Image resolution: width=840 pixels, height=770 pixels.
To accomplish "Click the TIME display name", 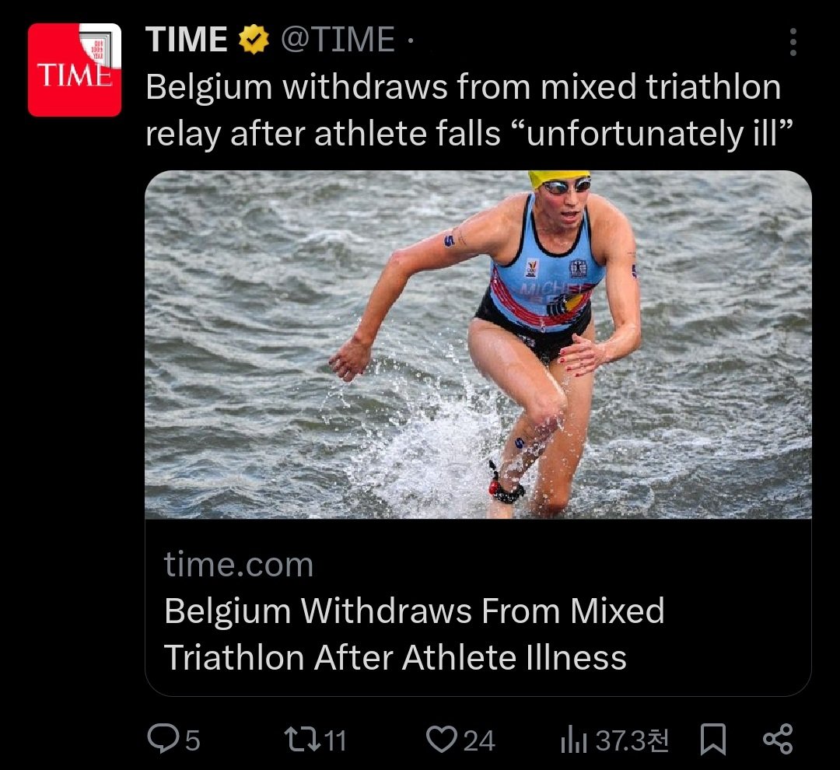I will click(187, 40).
